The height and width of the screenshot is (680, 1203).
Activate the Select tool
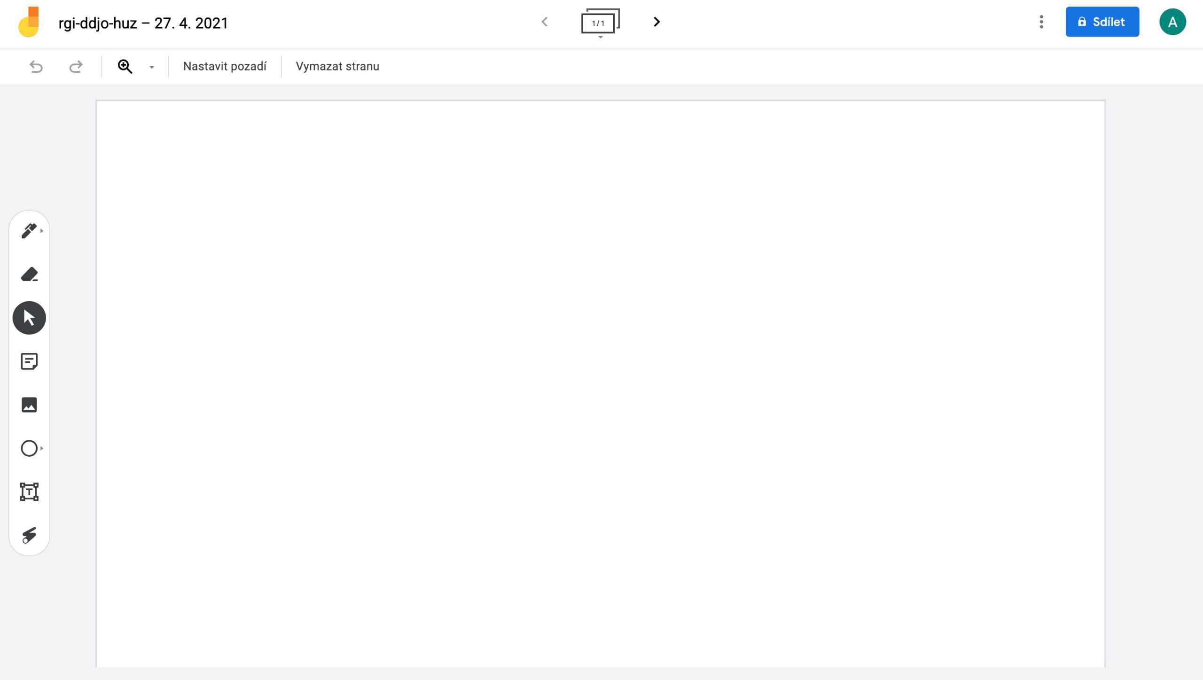[29, 318]
